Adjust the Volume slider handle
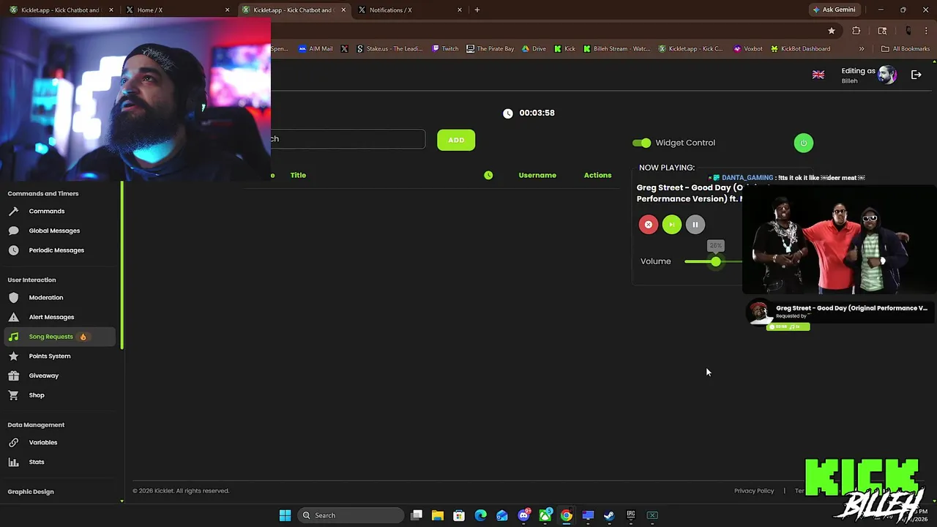 pos(715,261)
